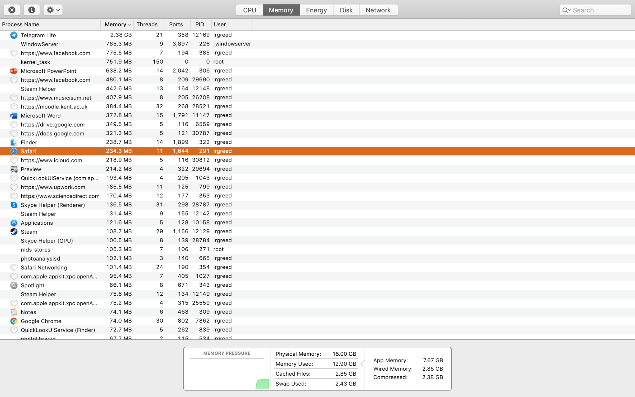Select facebook.com row using 775.5 MB
The height and width of the screenshot is (397, 635).
click(x=317, y=53)
